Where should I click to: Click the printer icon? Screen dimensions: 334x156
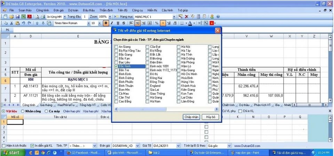click(43, 17)
